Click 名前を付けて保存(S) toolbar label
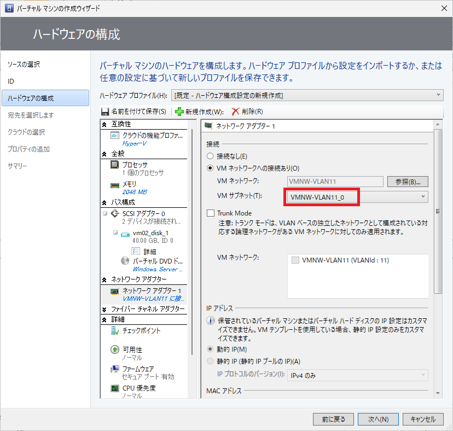Image resolution: width=453 pixels, height=431 pixels. coord(138,112)
